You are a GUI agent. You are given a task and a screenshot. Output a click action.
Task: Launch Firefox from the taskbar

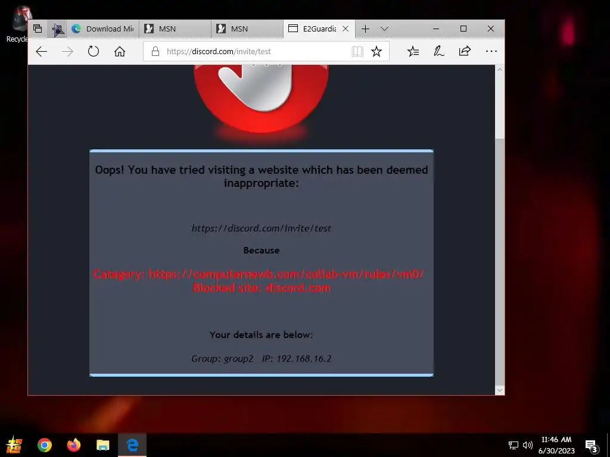pyautogui.click(x=73, y=445)
